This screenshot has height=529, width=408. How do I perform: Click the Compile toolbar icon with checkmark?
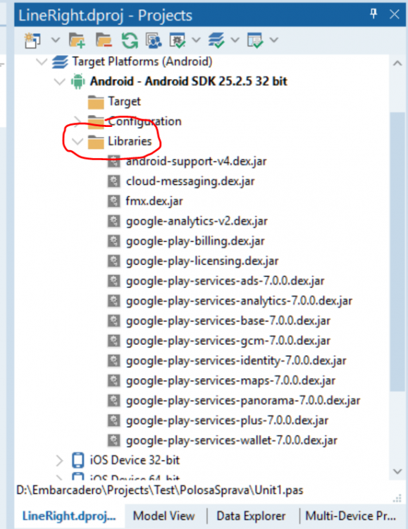pos(178,40)
